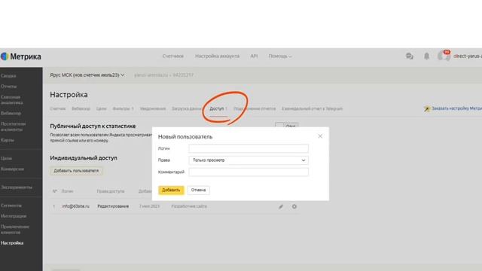Switch to the Загрузка данных tab
Viewport: 482px width, 271px height.
pos(186,108)
